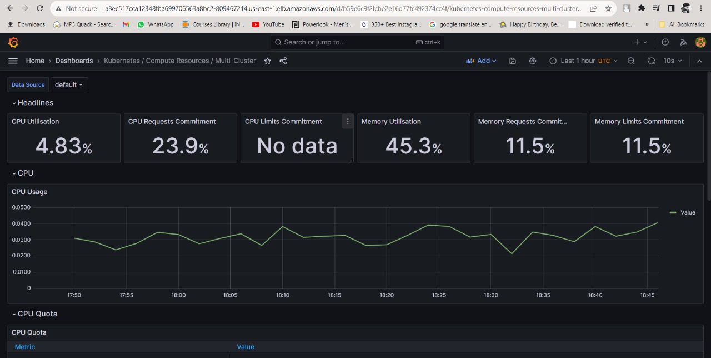Select the Memory Utilisation panel title

click(391, 121)
